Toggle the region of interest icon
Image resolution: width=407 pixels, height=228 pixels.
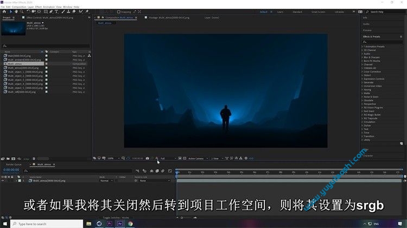click(180, 158)
